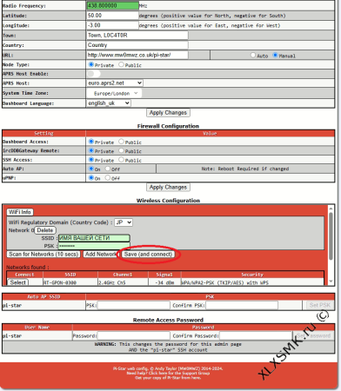Click Save (and connect) button

[148, 255]
